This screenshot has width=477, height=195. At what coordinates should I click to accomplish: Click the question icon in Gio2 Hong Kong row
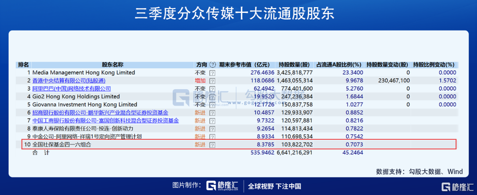[x=212, y=97]
